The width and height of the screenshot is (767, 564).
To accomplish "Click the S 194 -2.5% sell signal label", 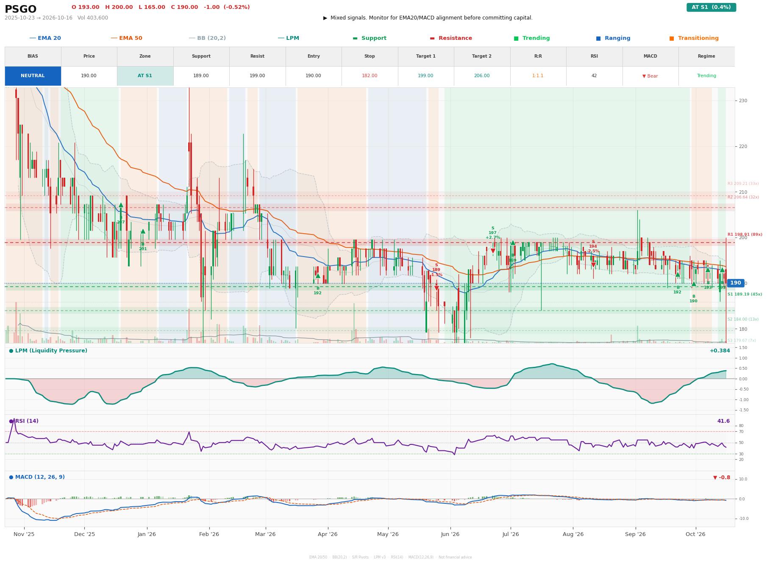I will tap(593, 246).
